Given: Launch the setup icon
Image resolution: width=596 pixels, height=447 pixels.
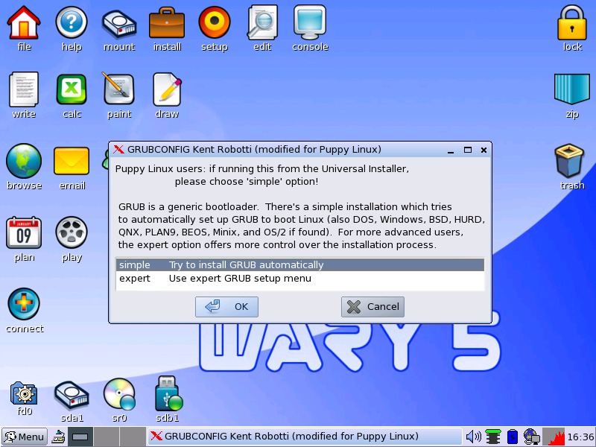Looking at the screenshot, I should tap(215, 22).
